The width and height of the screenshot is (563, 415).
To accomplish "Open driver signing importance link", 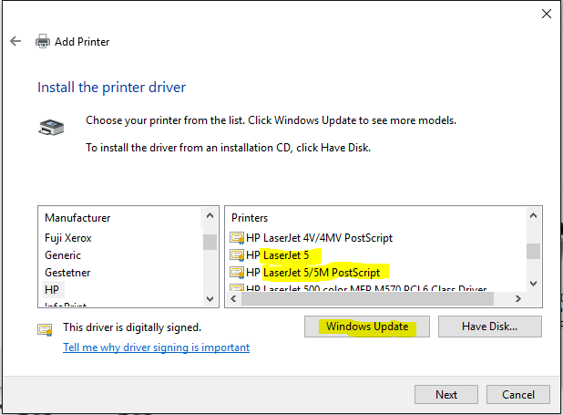I will 156,348.
